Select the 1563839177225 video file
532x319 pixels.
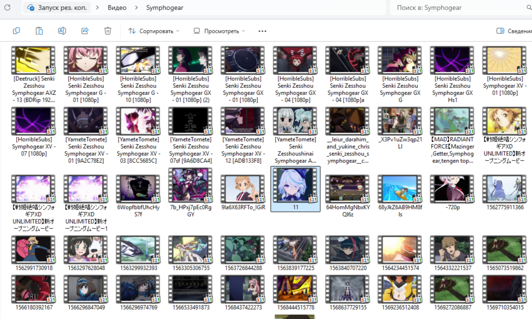pyautogui.click(x=296, y=253)
